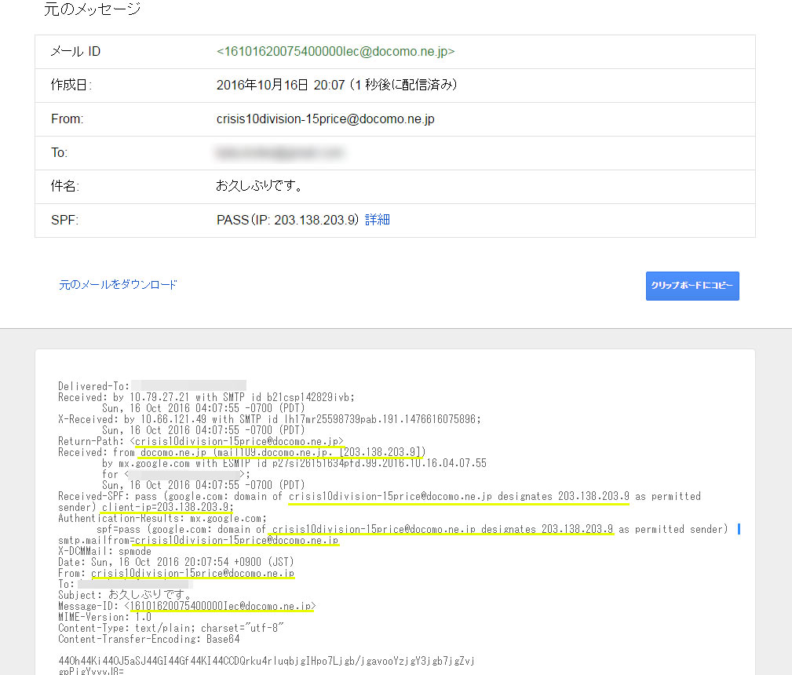Image resolution: width=792 pixels, height=675 pixels.
Task: Click the Content-Type: text/plain line
Action: click(171, 628)
